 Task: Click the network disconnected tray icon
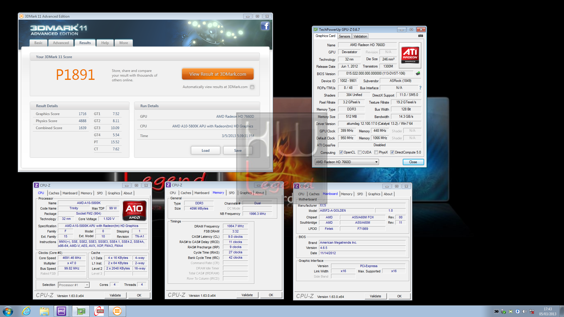click(x=532, y=311)
